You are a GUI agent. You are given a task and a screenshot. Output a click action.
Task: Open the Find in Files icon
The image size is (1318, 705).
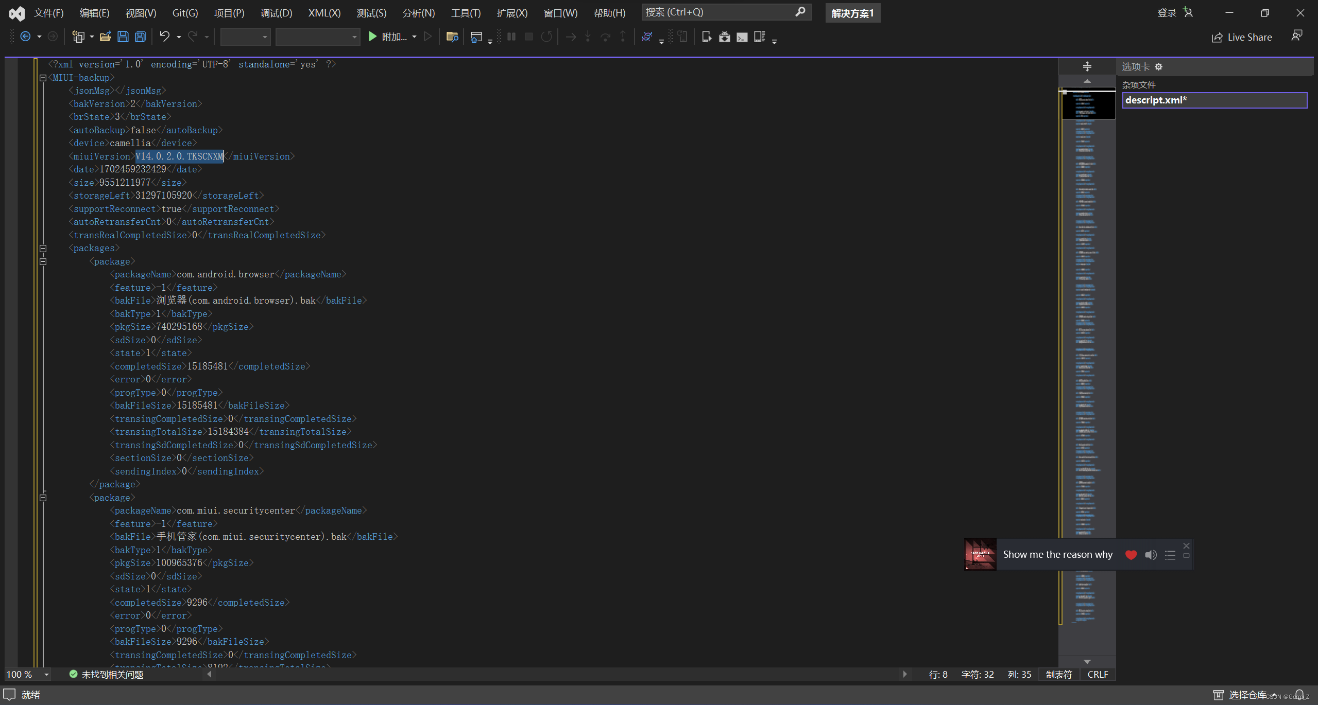(x=452, y=37)
